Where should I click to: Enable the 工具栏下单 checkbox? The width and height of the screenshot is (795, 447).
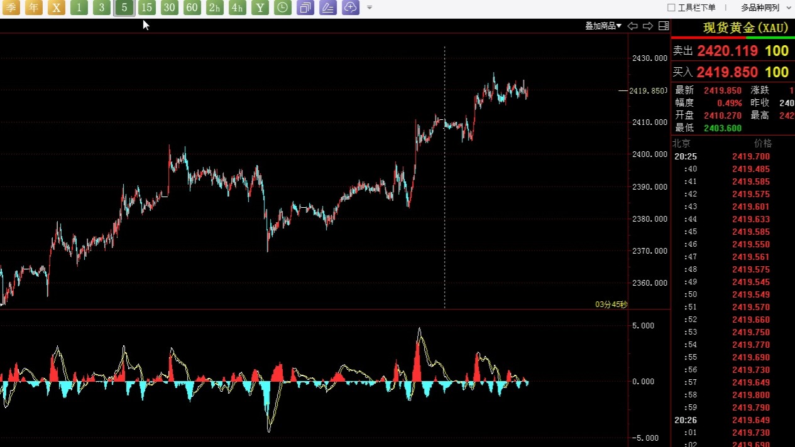(x=671, y=8)
